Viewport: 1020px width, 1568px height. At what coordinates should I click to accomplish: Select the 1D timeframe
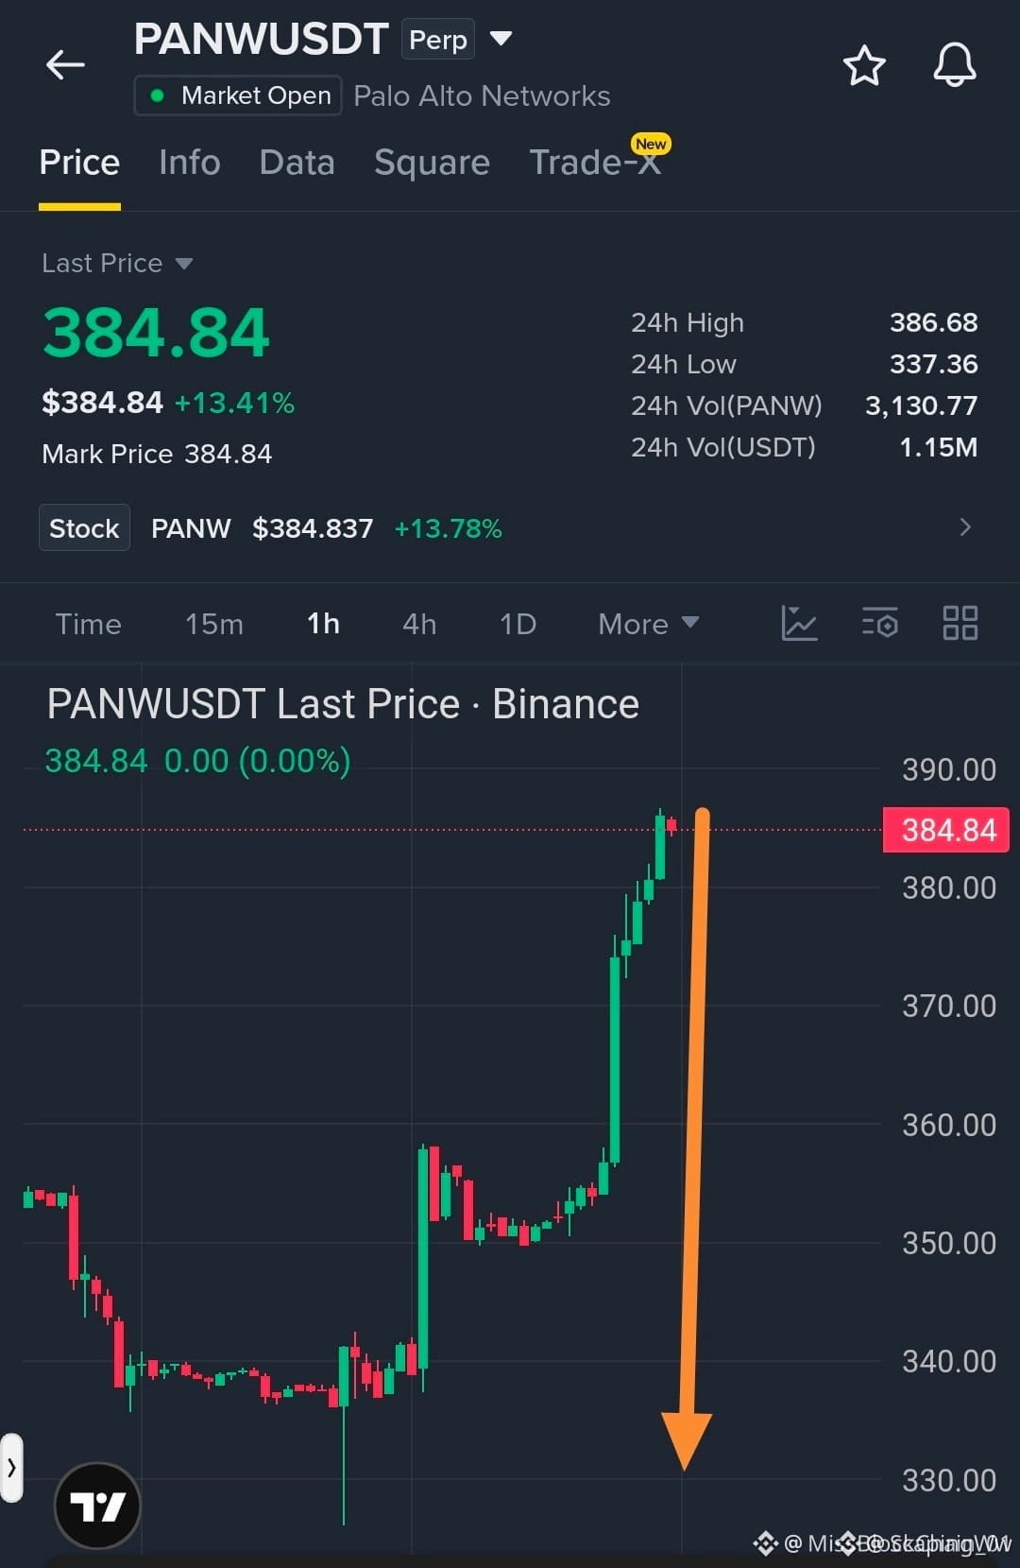click(518, 624)
